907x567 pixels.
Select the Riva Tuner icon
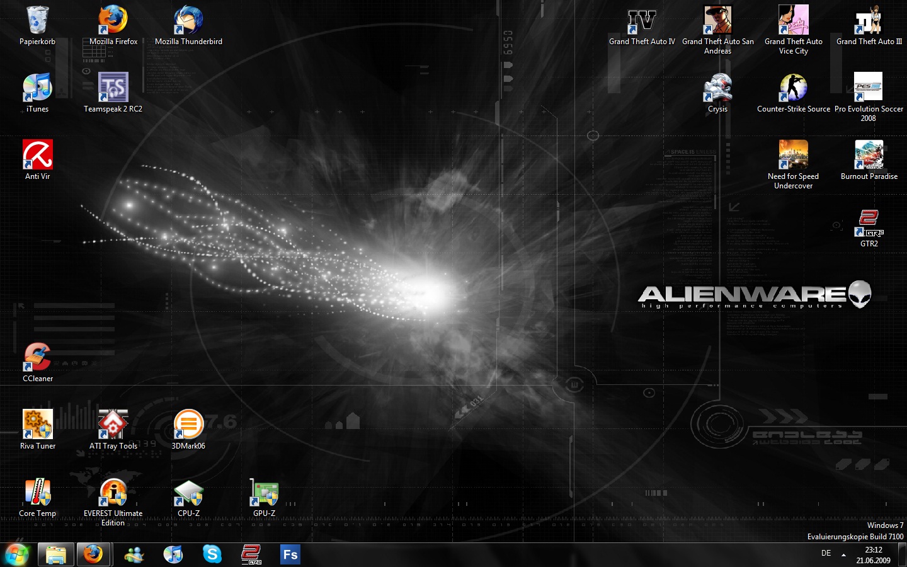(38, 425)
